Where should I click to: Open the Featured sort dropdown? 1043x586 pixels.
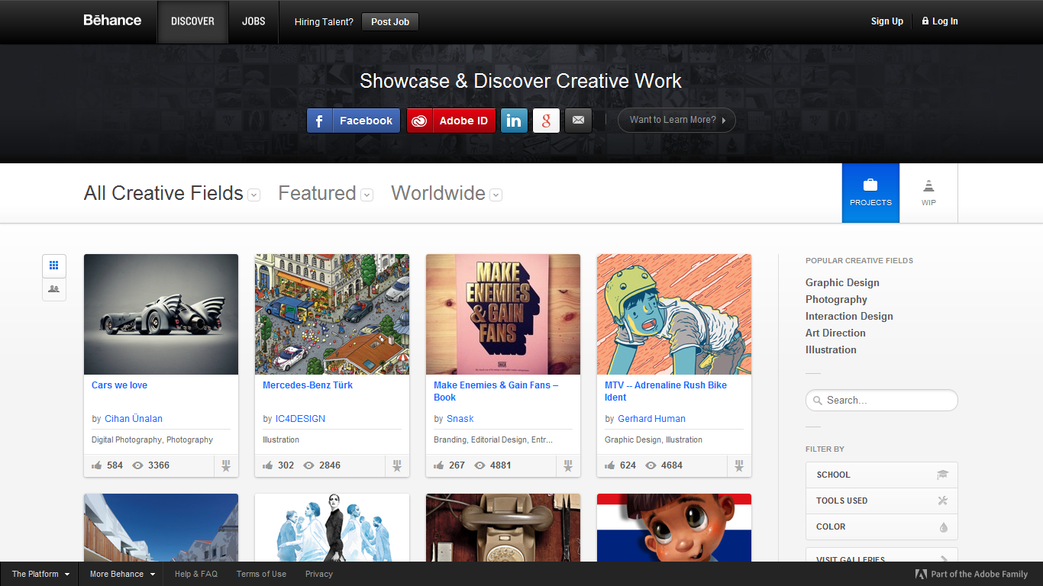pos(367,195)
